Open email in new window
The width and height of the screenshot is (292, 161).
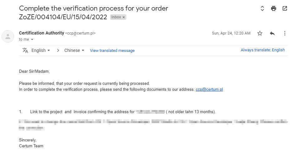(x=285, y=8)
